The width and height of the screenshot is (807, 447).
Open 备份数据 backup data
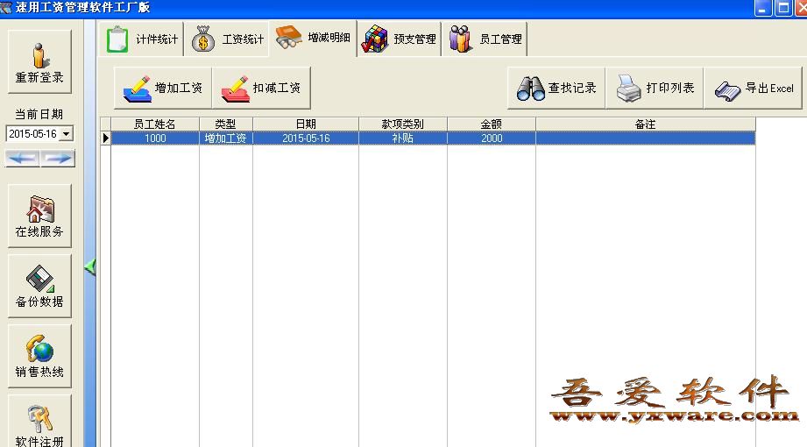(x=39, y=286)
